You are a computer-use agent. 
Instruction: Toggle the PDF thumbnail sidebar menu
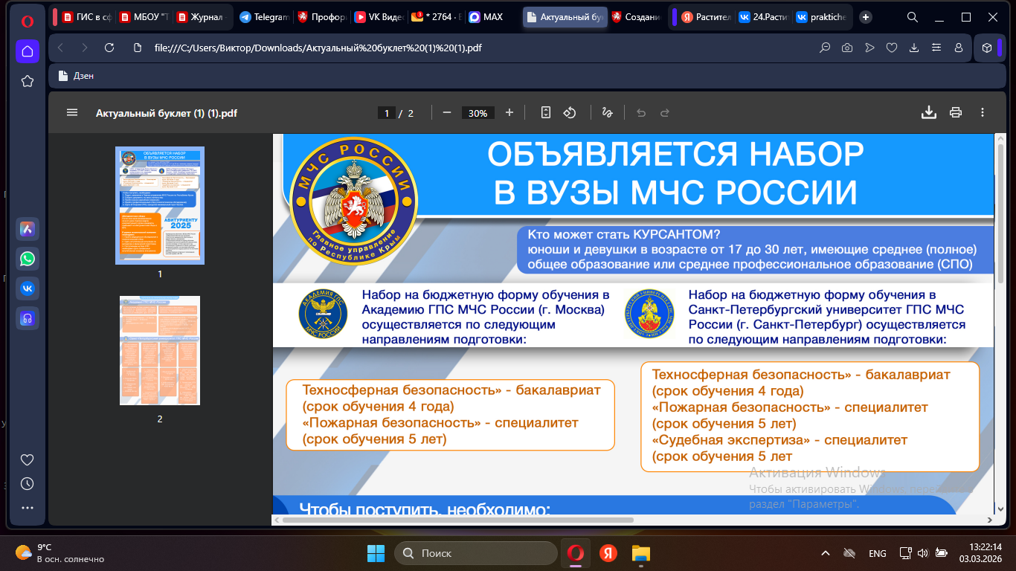[x=72, y=113]
